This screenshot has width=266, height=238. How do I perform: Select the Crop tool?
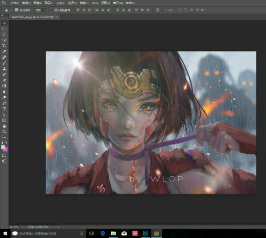pos(4,46)
